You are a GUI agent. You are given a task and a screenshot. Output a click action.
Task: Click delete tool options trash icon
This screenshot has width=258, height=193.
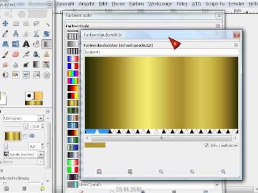(24, 188)
